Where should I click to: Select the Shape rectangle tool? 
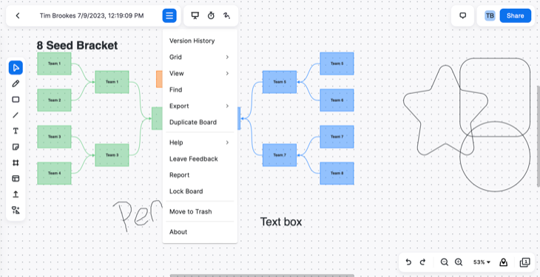16,100
